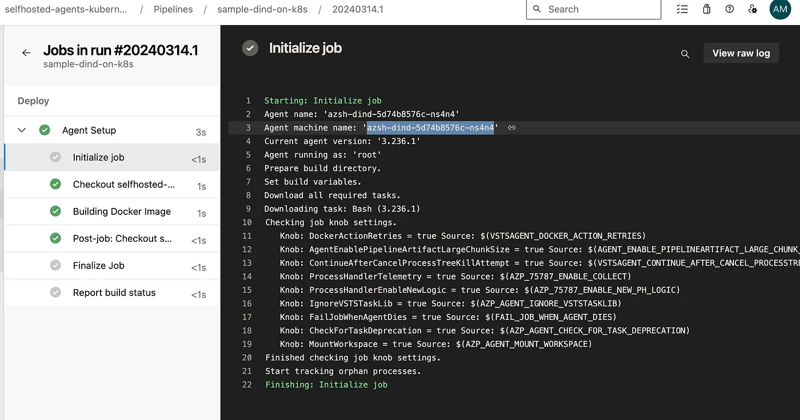Click the Checkout step green check icon

point(55,184)
